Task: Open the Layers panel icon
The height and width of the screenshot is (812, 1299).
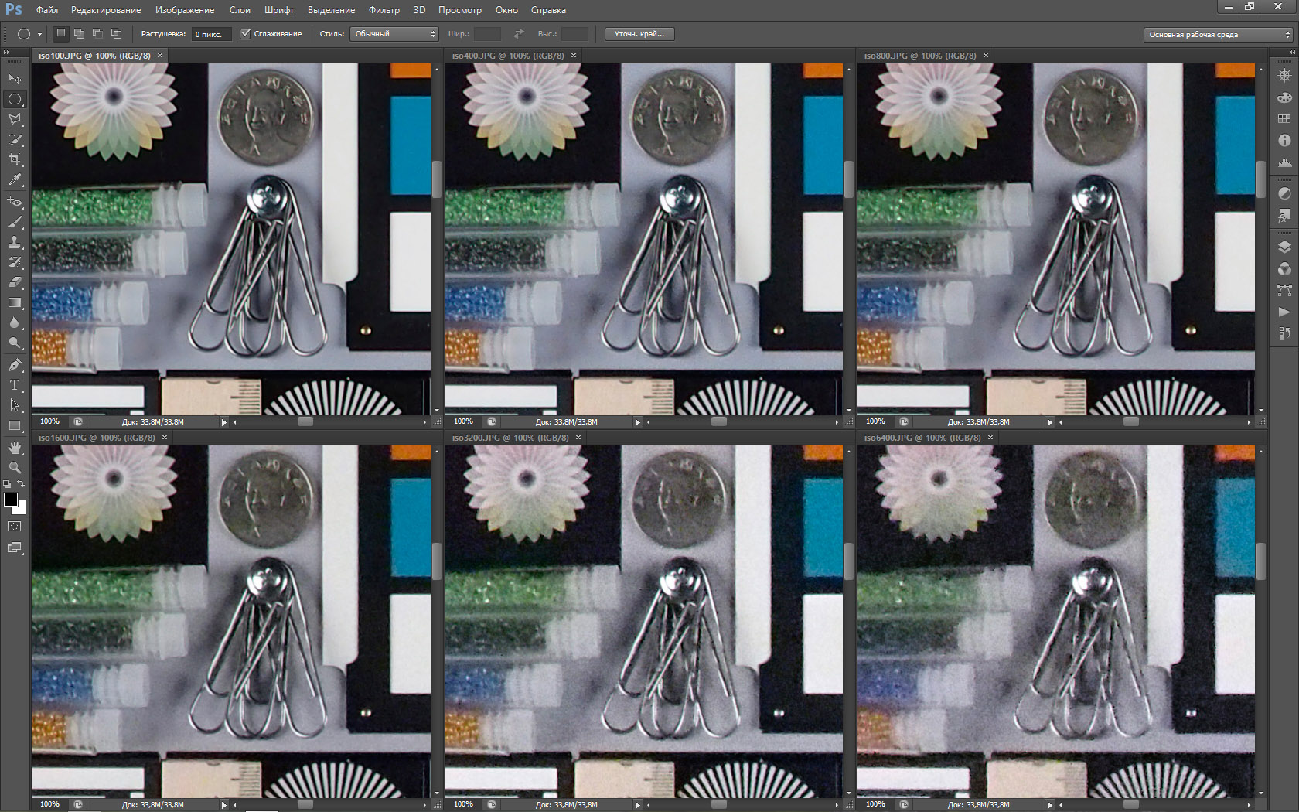Action: point(1284,247)
